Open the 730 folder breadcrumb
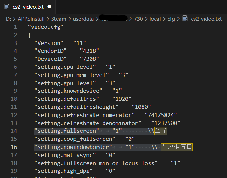227x178 pixels. click(138, 19)
